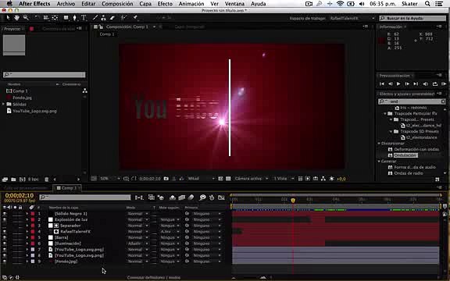
Task: Expand Explosión de luz layer properties
Action: click(x=27, y=219)
